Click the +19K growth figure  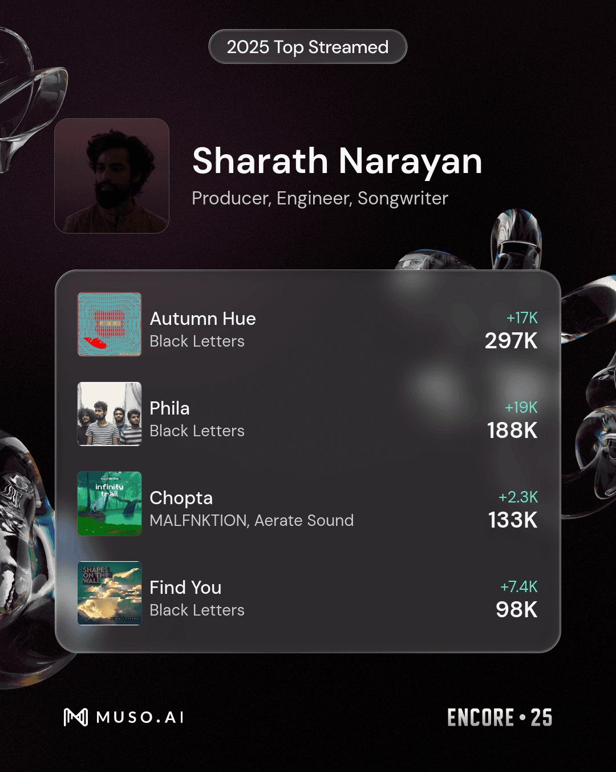click(521, 408)
